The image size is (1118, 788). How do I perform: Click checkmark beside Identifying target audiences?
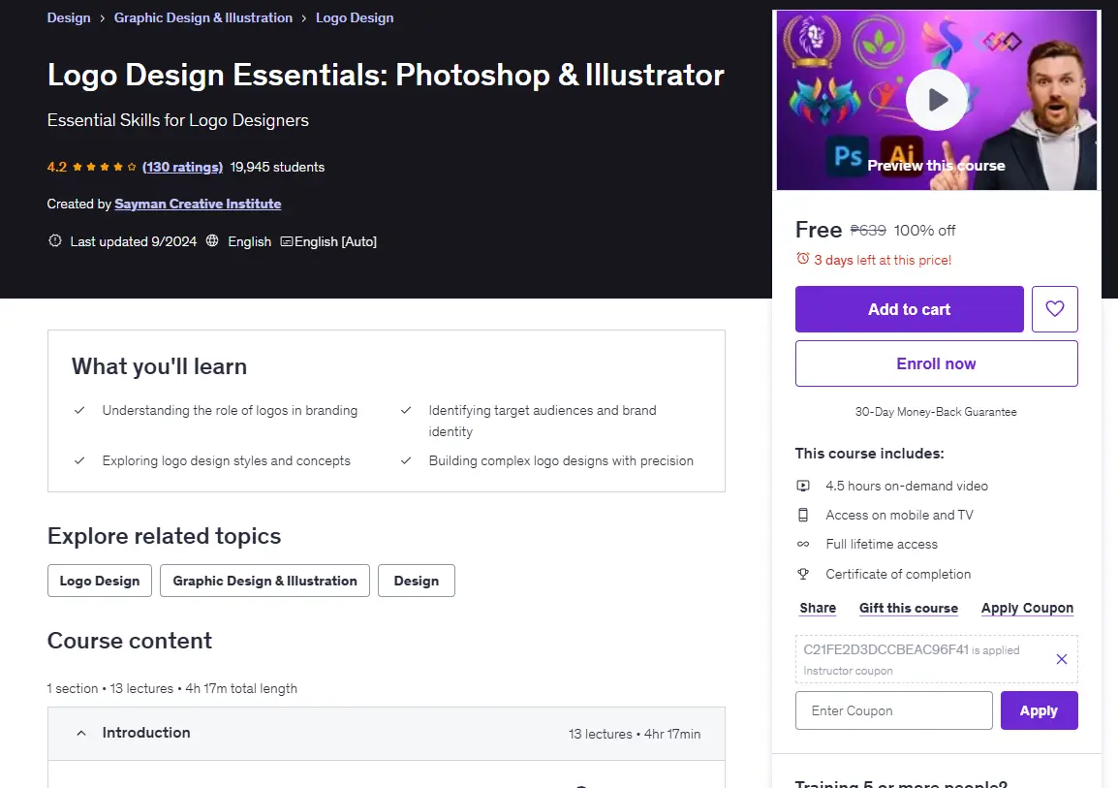click(406, 410)
